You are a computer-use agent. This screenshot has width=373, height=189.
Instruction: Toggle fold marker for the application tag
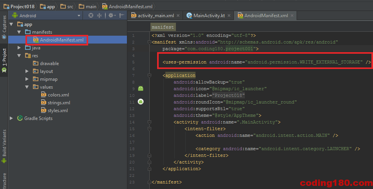pyautogui.click(x=149, y=75)
